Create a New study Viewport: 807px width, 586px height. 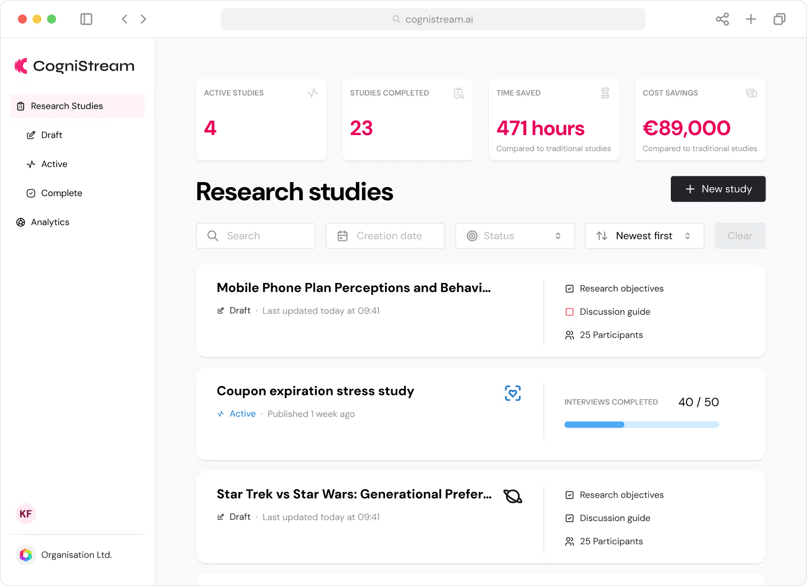coord(718,189)
